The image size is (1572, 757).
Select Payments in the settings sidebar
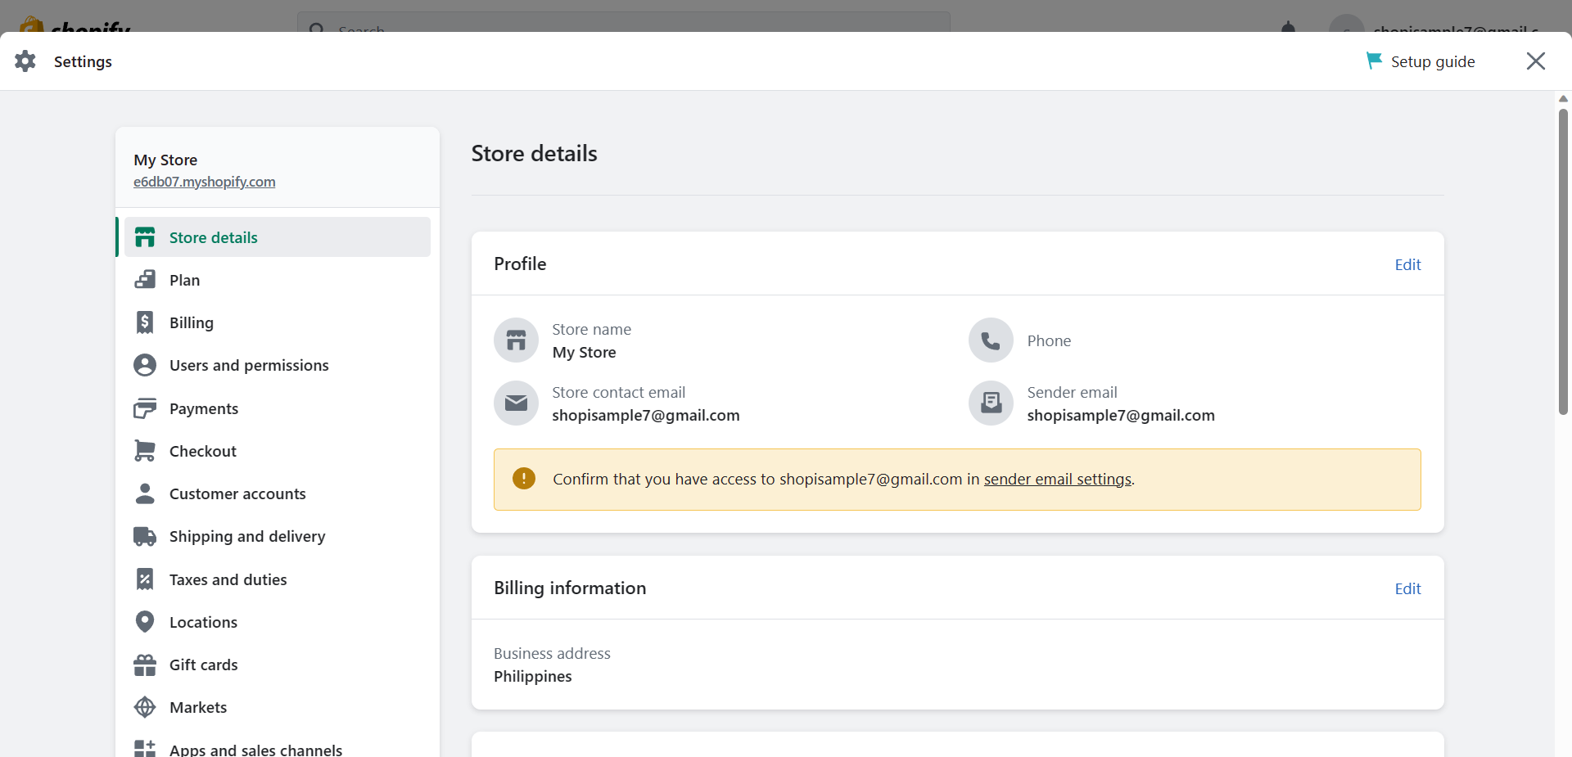click(x=278, y=408)
